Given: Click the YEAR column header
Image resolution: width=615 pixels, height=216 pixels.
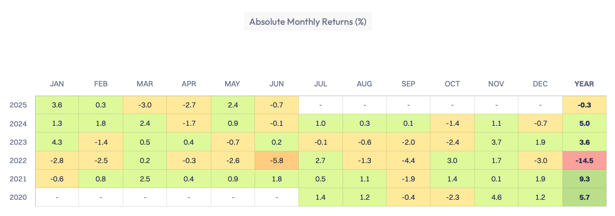Looking at the screenshot, I should [x=584, y=84].
